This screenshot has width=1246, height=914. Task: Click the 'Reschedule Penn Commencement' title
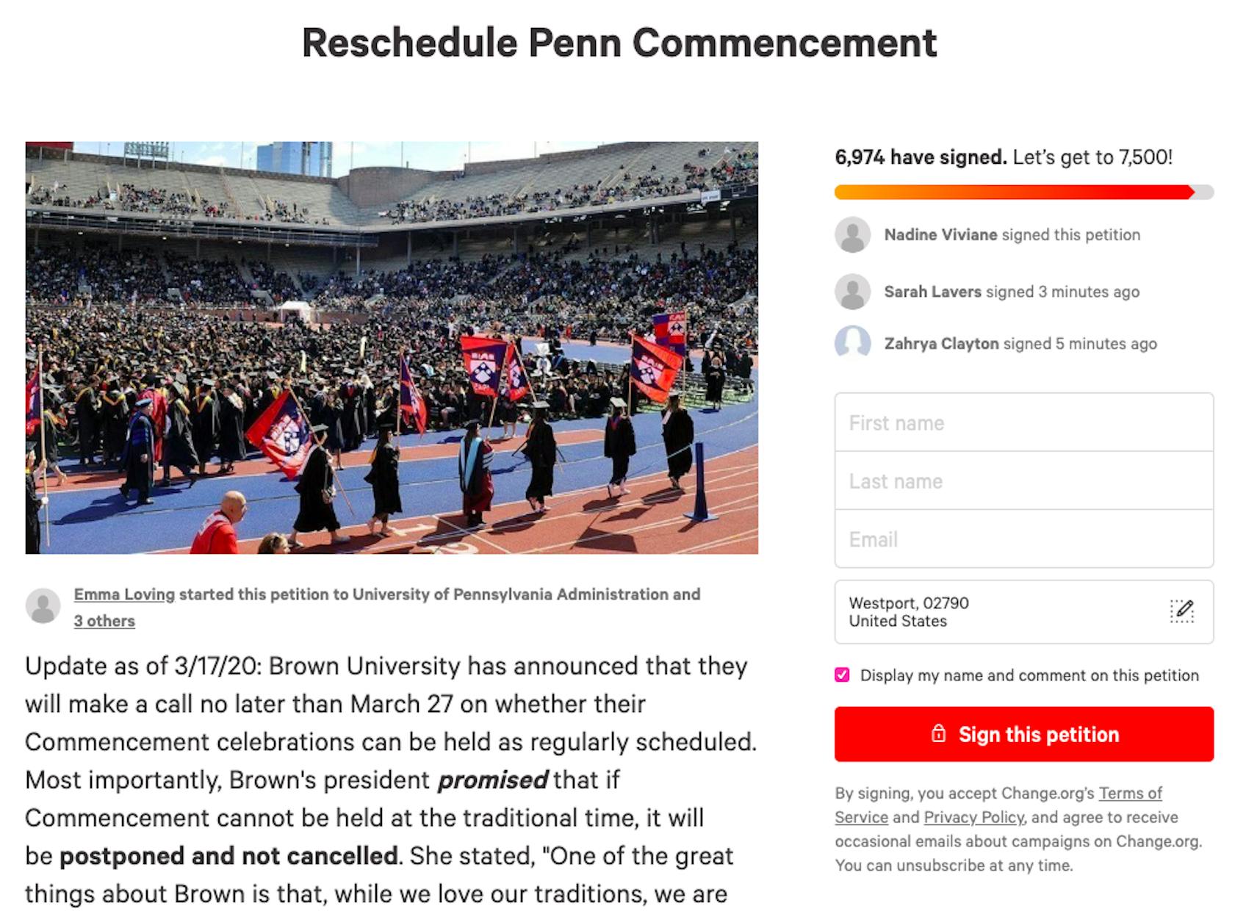[619, 43]
